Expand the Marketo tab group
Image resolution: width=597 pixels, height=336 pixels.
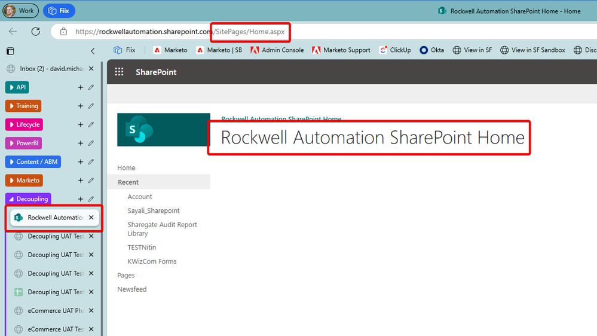(x=24, y=181)
